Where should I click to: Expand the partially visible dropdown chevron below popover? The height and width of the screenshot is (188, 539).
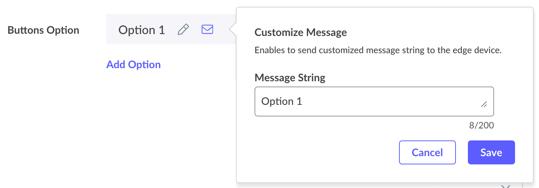(506, 186)
